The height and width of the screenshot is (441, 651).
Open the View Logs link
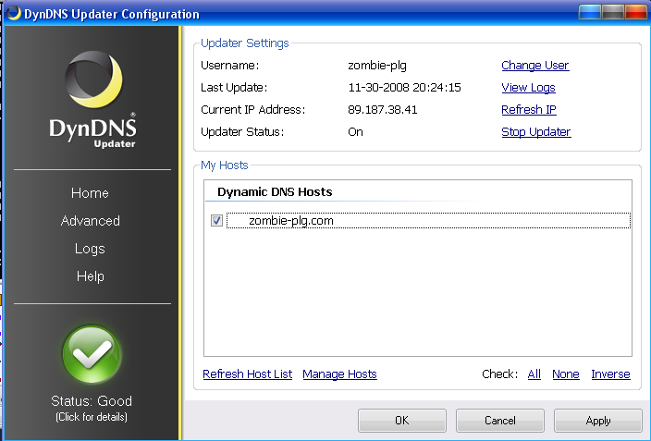point(528,88)
